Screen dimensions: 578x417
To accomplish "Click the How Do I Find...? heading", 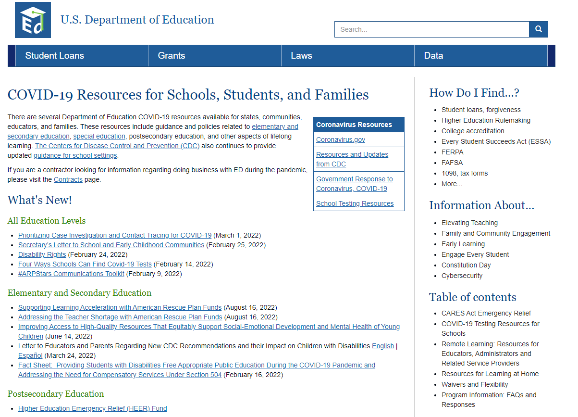I will [x=474, y=93].
